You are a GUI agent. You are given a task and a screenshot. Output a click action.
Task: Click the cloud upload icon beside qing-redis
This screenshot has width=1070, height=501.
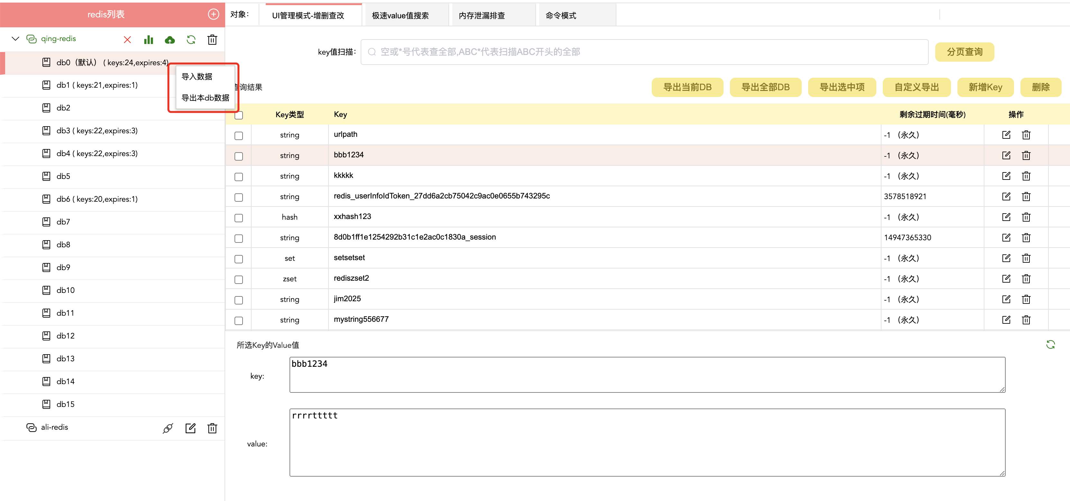170,40
